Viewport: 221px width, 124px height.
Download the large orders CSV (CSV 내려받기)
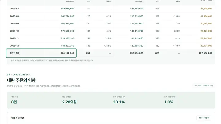point(204,118)
